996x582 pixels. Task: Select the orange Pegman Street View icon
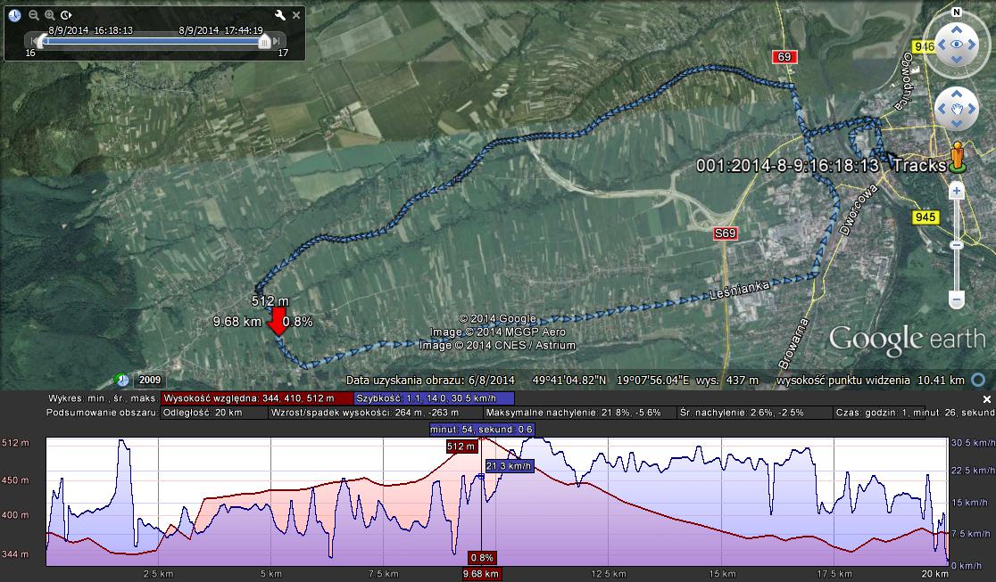tap(959, 155)
